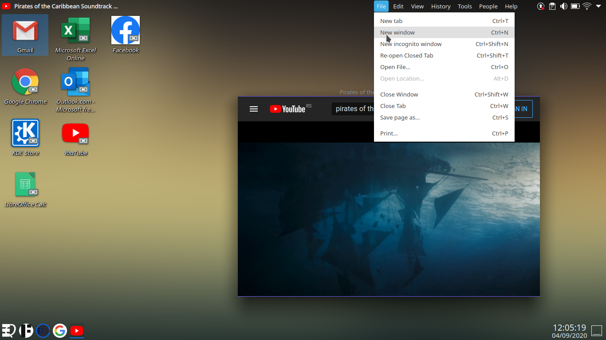The width and height of the screenshot is (606, 340).
Task: Open the Wi-Fi network tray icon
Action: click(587, 6)
